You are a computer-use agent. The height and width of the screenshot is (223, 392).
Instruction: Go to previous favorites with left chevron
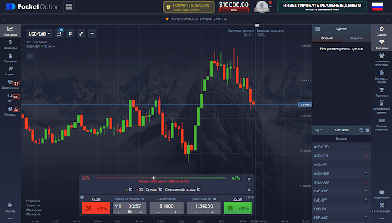4,19
